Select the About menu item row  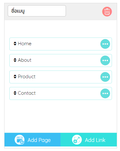point(60,60)
